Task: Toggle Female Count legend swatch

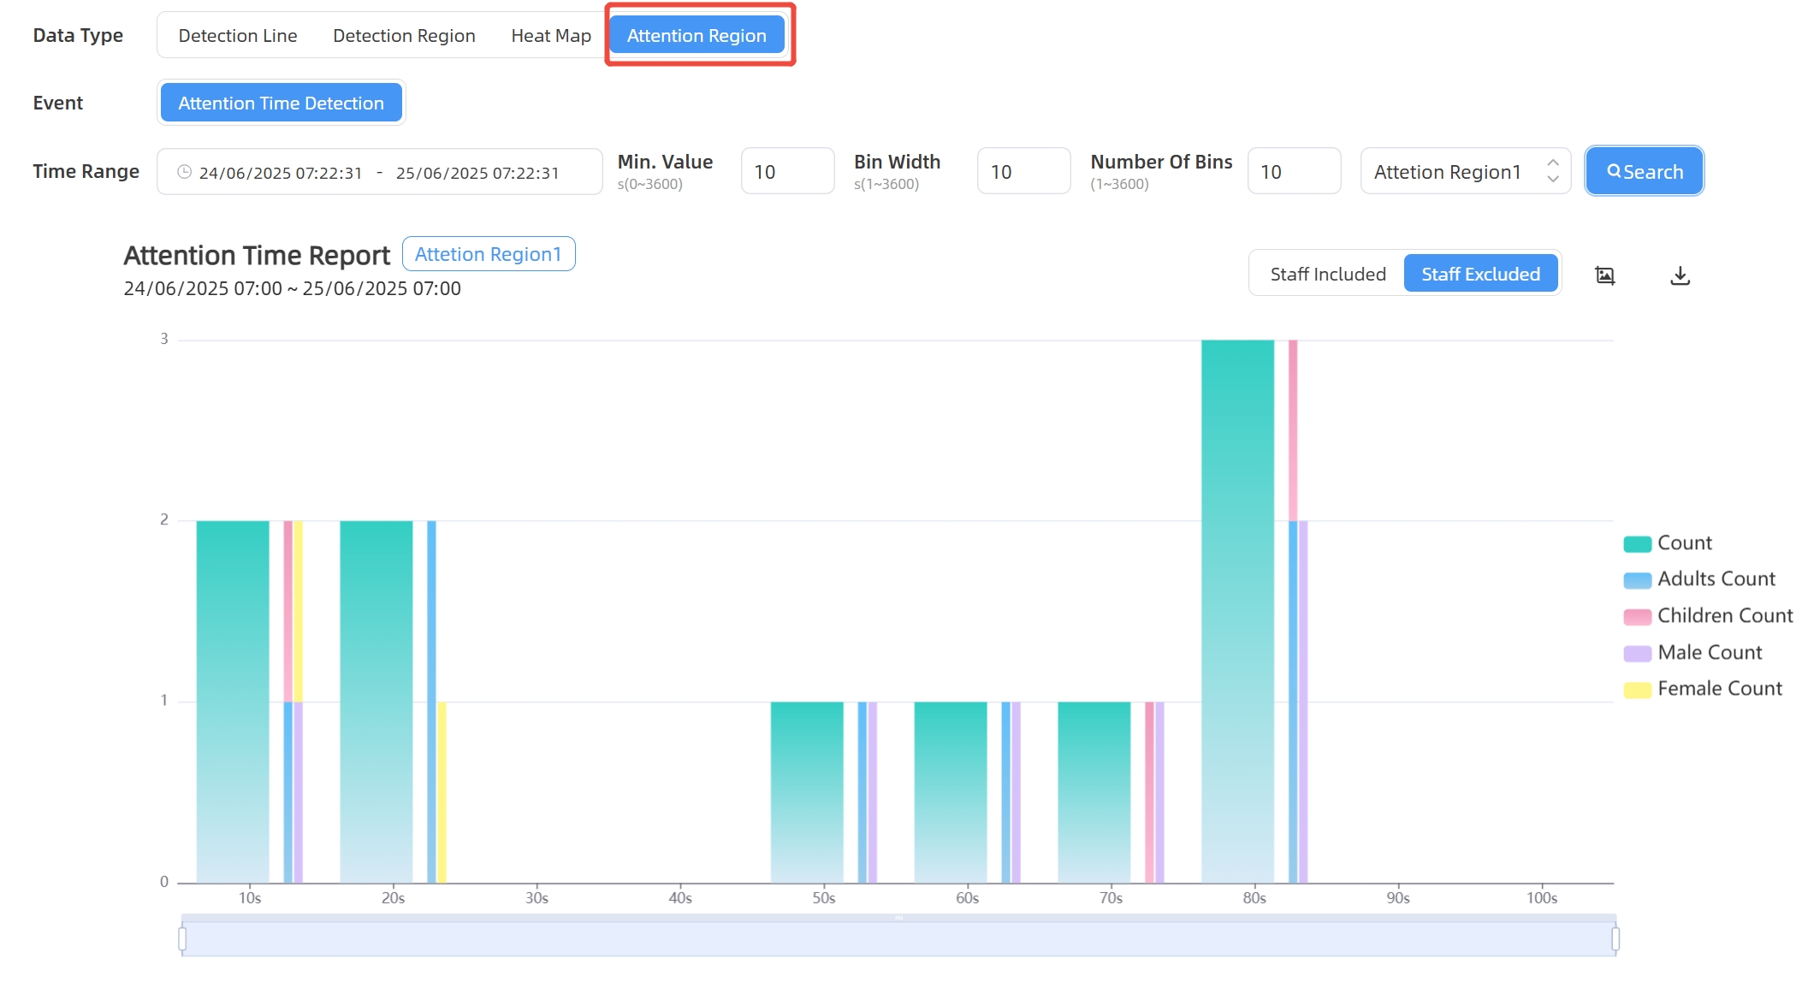Action: (1637, 689)
